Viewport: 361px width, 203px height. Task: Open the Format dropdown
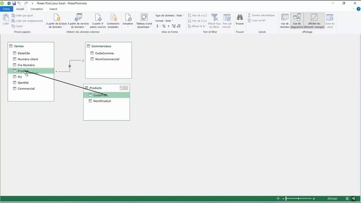click(164, 21)
